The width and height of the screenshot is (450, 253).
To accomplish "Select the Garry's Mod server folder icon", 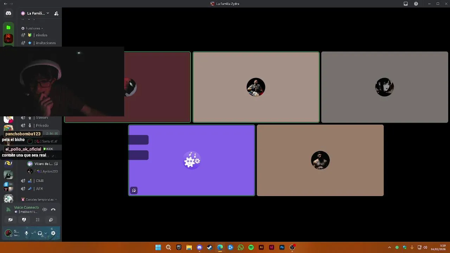I will pos(8,187).
